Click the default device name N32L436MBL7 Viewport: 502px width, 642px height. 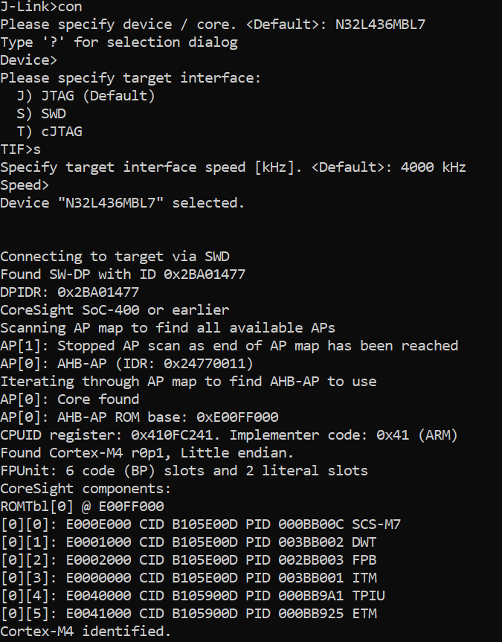tap(380, 25)
